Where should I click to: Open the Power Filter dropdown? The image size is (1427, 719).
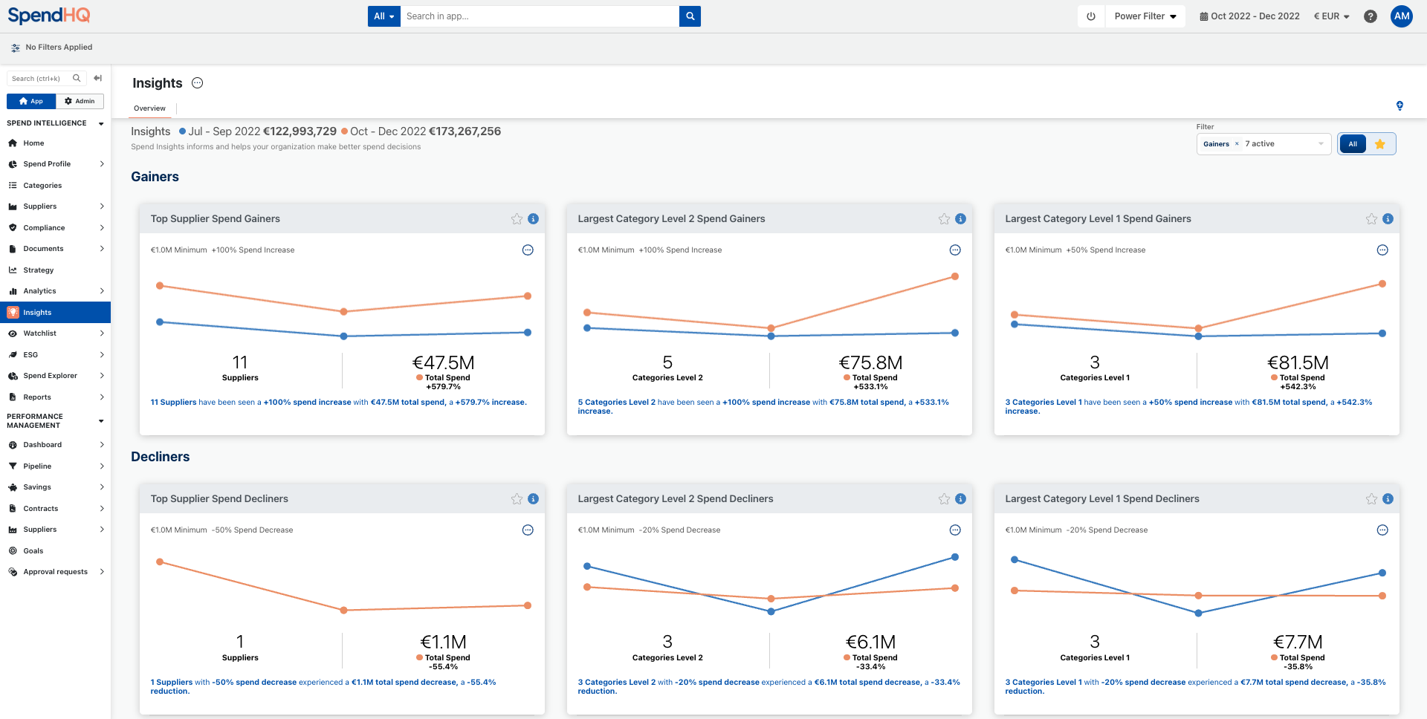point(1145,16)
